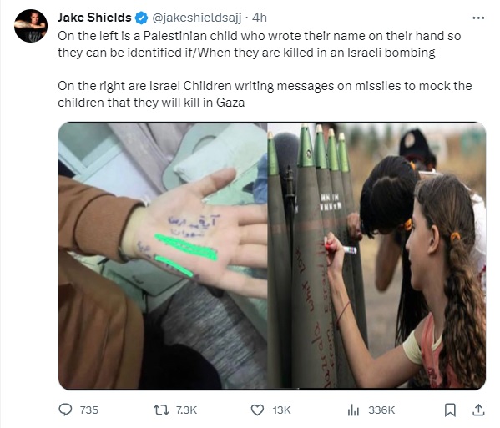Click the post text about Palestinian child

click(x=260, y=44)
